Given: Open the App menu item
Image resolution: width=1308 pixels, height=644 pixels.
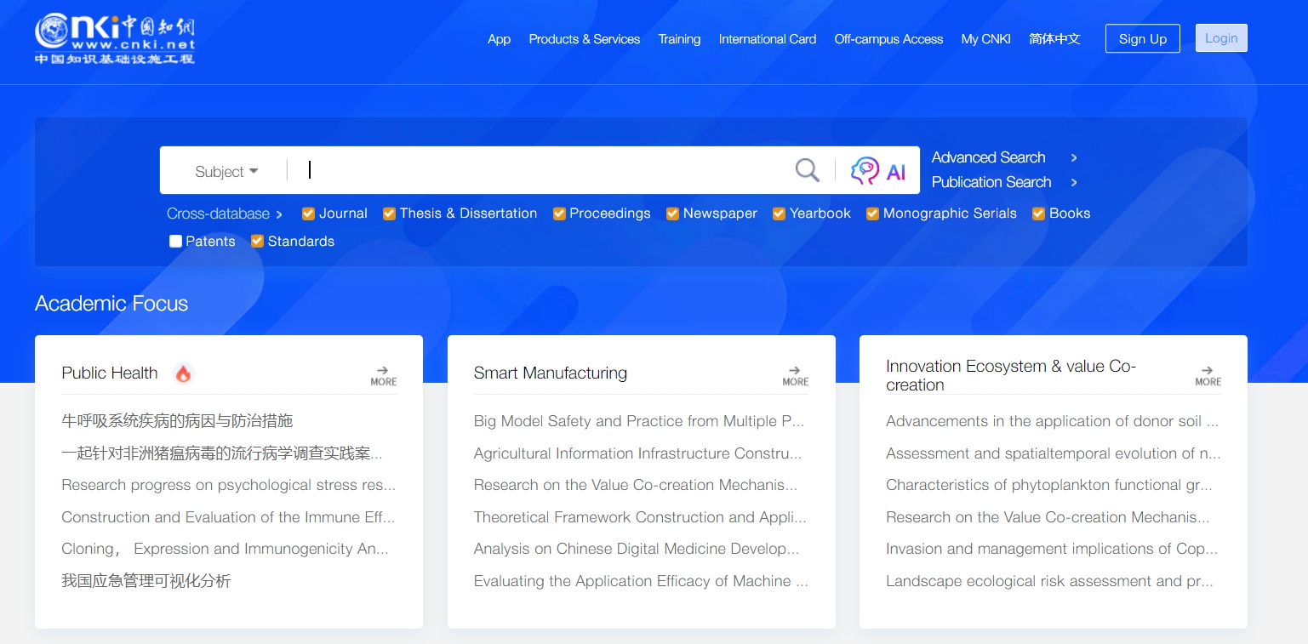Looking at the screenshot, I should coord(499,39).
